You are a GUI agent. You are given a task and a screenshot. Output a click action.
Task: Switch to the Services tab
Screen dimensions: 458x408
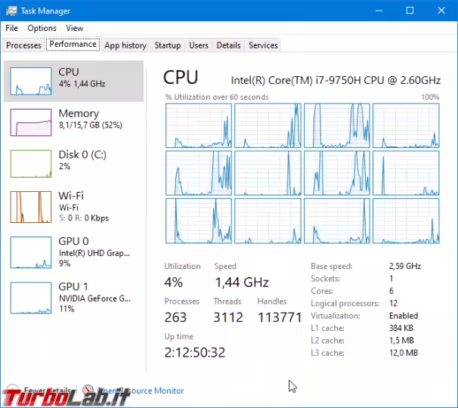(x=263, y=45)
